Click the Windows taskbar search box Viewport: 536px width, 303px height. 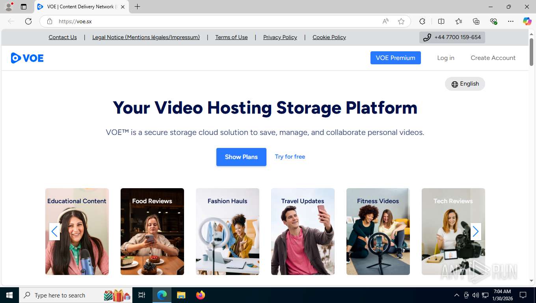(75, 295)
